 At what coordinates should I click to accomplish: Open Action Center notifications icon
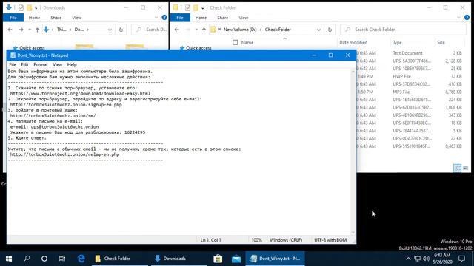pyautogui.click(x=461, y=259)
